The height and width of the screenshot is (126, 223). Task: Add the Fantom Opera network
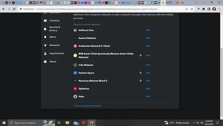point(148,73)
